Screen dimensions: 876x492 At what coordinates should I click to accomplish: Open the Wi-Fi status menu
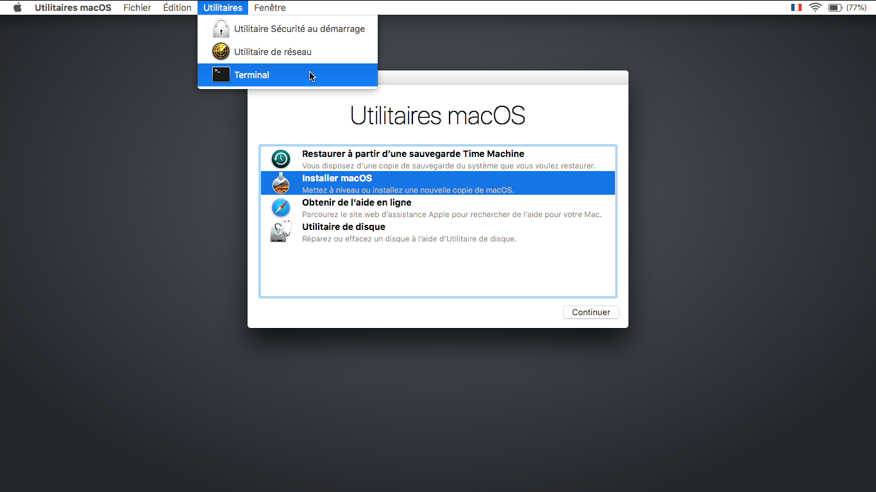point(815,8)
